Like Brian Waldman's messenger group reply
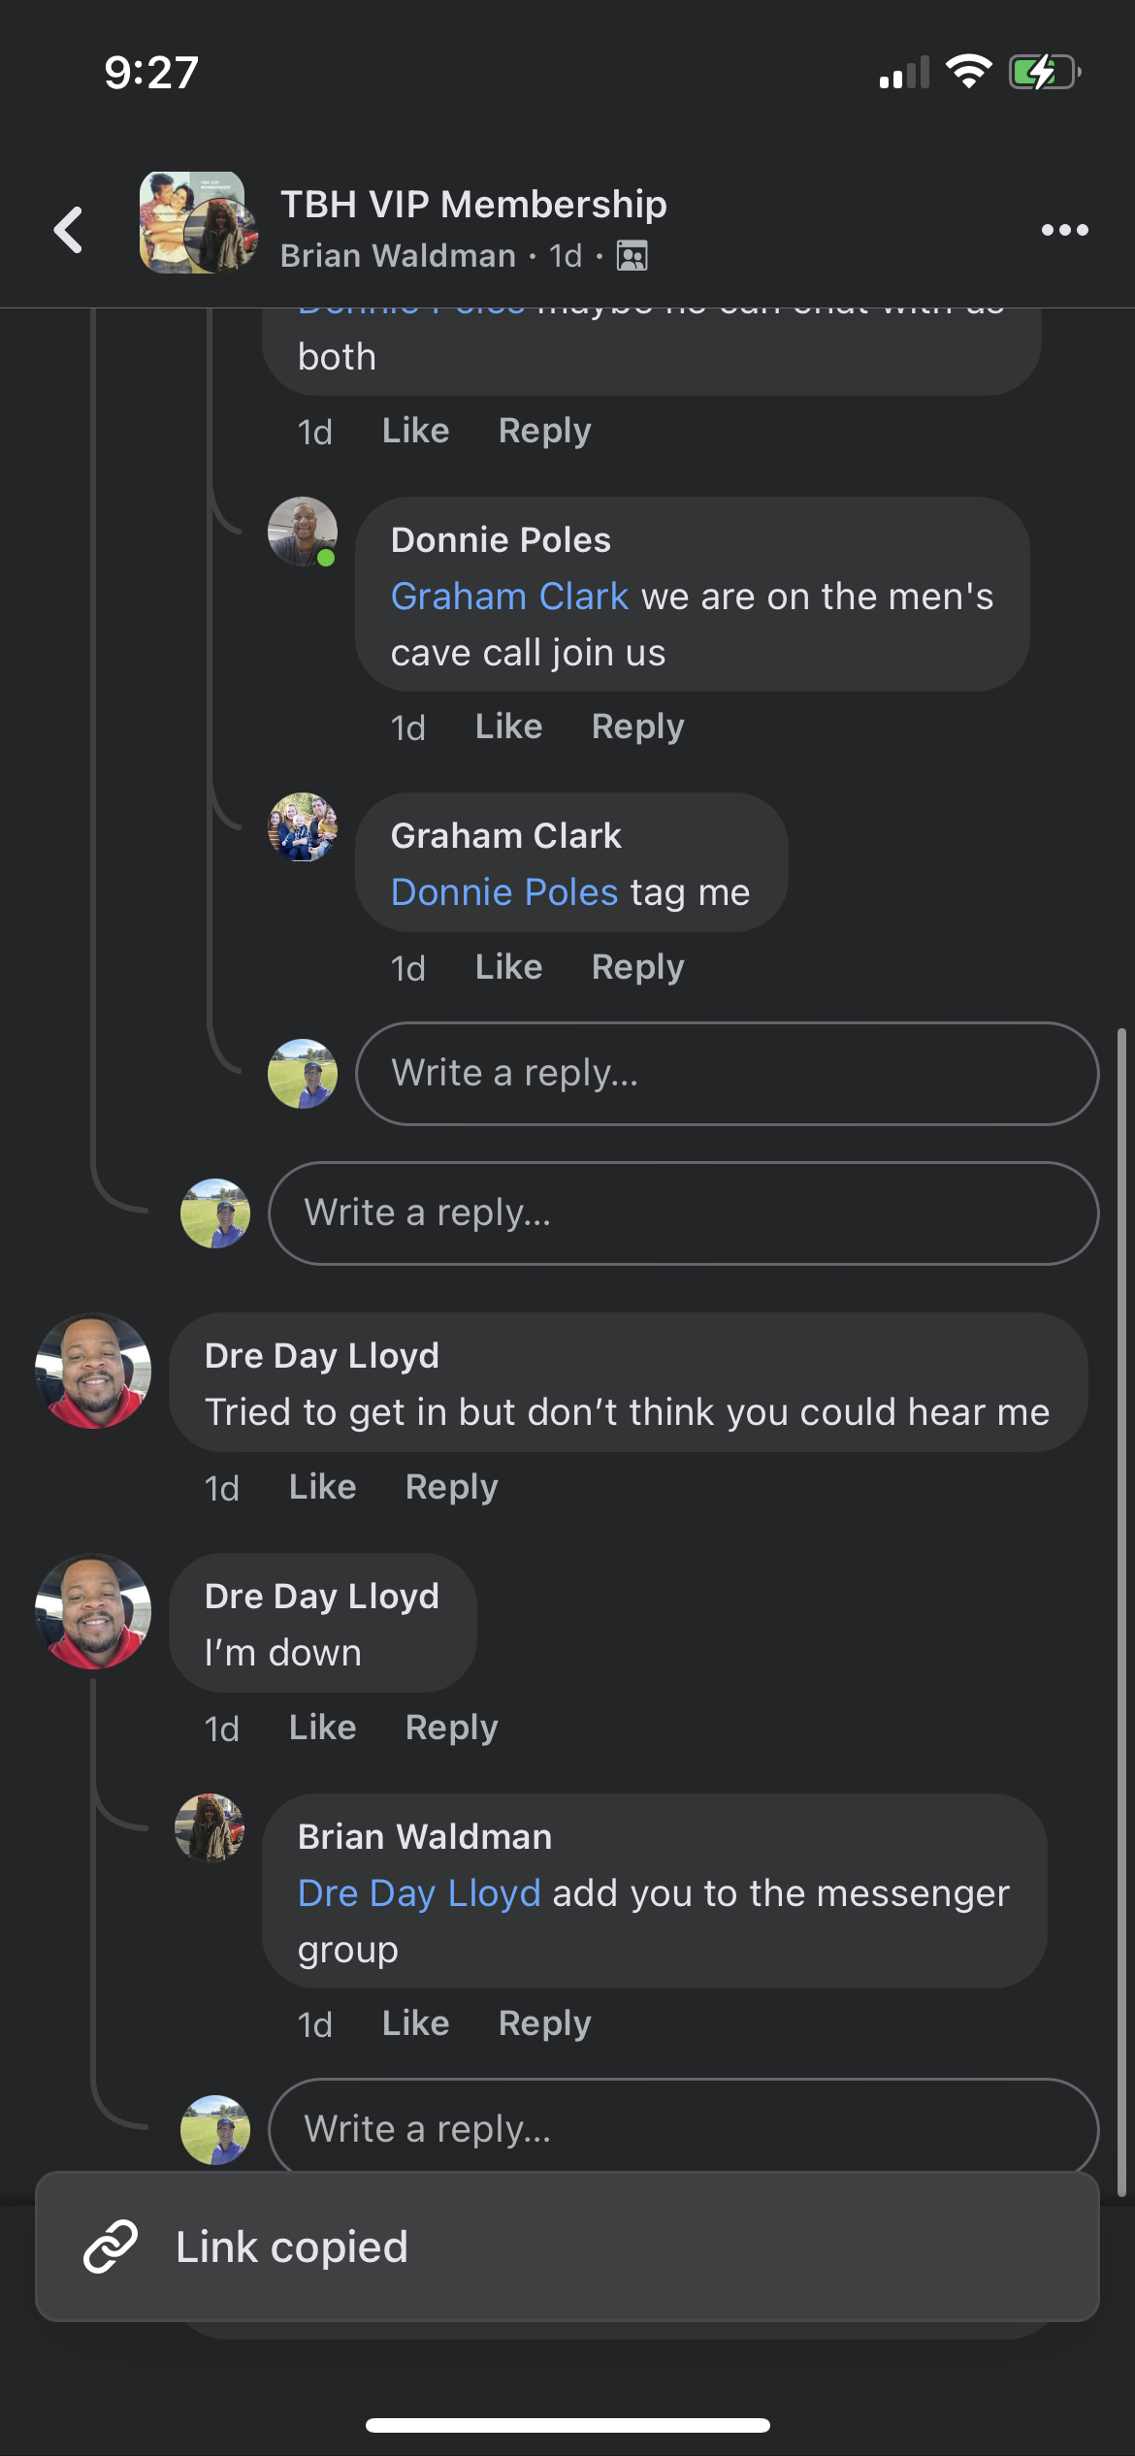The image size is (1135, 2456). 415,2023
